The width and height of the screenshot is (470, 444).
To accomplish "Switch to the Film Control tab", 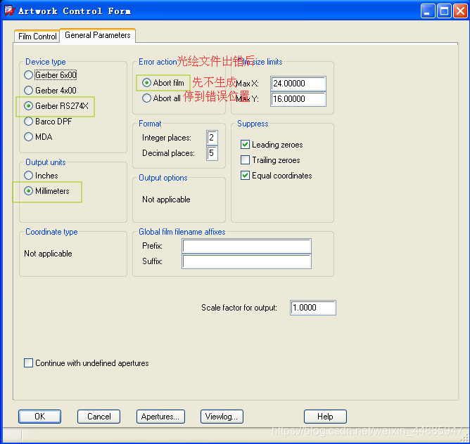I will coord(37,37).
